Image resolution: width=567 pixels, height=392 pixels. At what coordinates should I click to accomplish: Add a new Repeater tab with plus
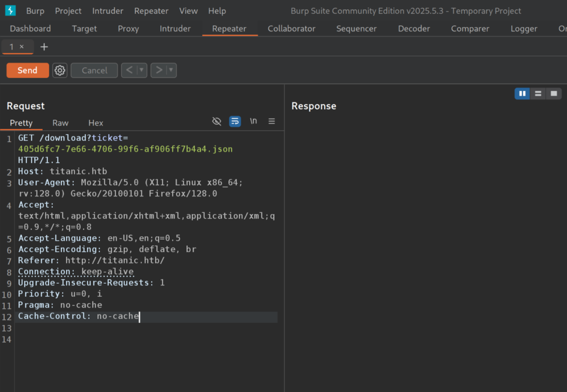click(x=44, y=47)
